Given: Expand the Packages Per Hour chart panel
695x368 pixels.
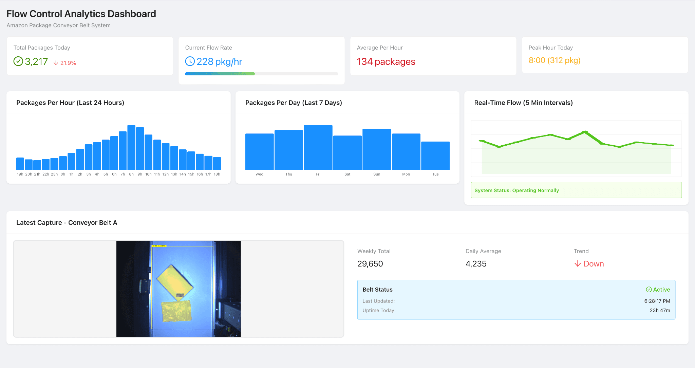Looking at the screenshot, I should [x=70, y=103].
